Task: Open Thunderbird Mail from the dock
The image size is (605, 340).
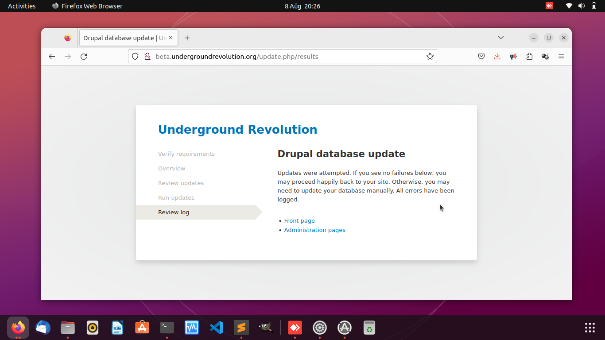Action: click(43, 328)
